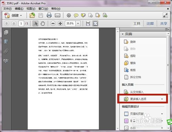
Task: Toggle read mode expand arrows icon
Action: 165,16
